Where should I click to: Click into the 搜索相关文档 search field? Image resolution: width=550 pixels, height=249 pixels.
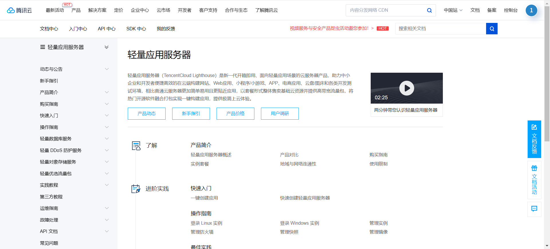point(440,29)
